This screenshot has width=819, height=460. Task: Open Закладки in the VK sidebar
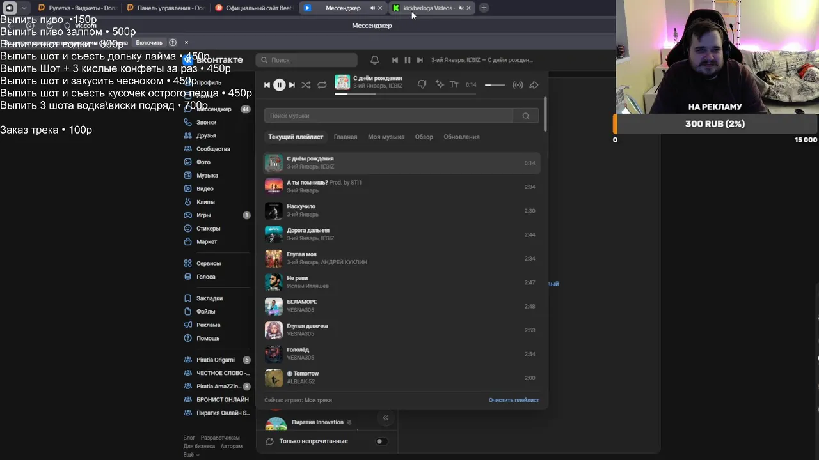pos(209,298)
